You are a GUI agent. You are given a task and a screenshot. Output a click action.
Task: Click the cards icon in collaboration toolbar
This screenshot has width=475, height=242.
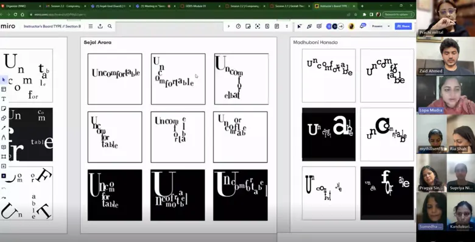267,26
